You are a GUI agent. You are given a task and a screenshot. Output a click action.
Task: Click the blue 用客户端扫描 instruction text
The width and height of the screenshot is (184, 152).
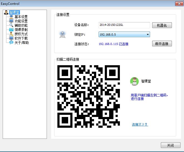tap(149, 97)
